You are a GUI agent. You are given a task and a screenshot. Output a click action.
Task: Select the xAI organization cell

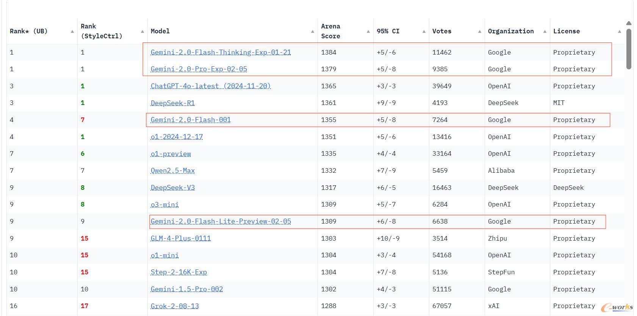coord(493,306)
